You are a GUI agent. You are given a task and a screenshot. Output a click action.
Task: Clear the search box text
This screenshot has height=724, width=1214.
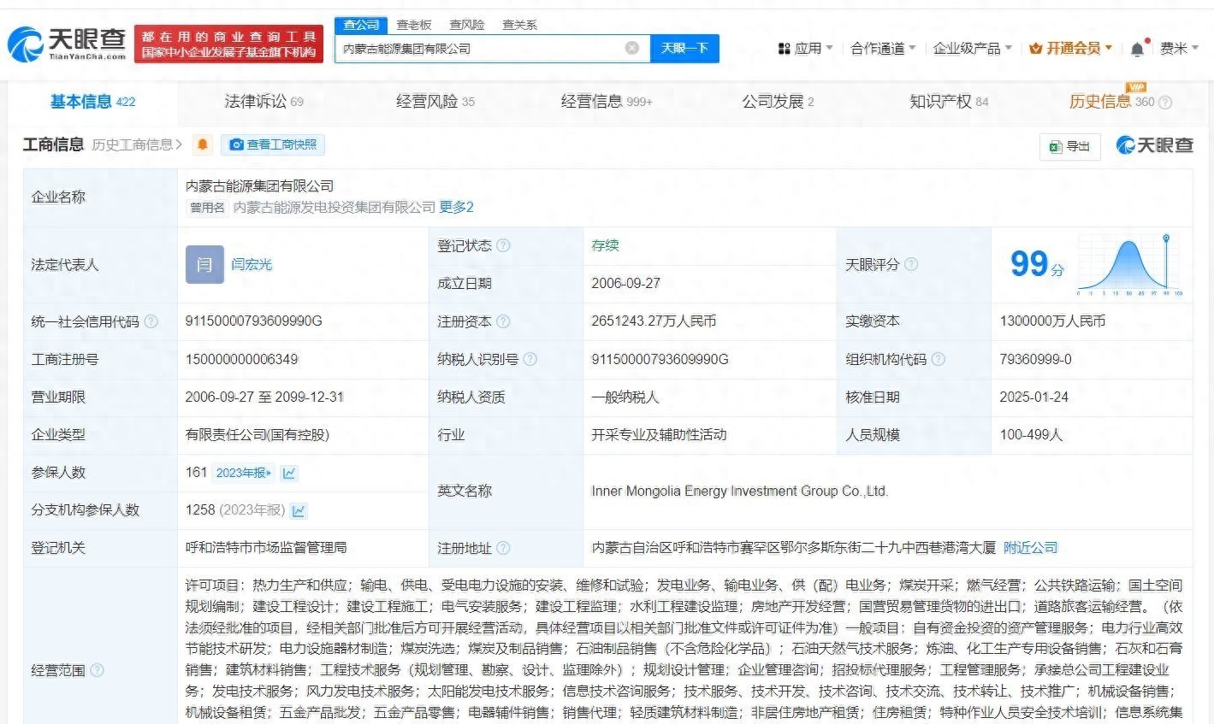point(632,49)
